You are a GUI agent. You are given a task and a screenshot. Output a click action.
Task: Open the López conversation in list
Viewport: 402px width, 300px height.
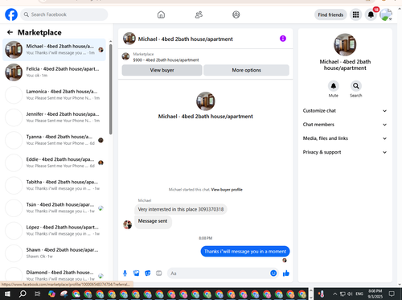[54, 230]
